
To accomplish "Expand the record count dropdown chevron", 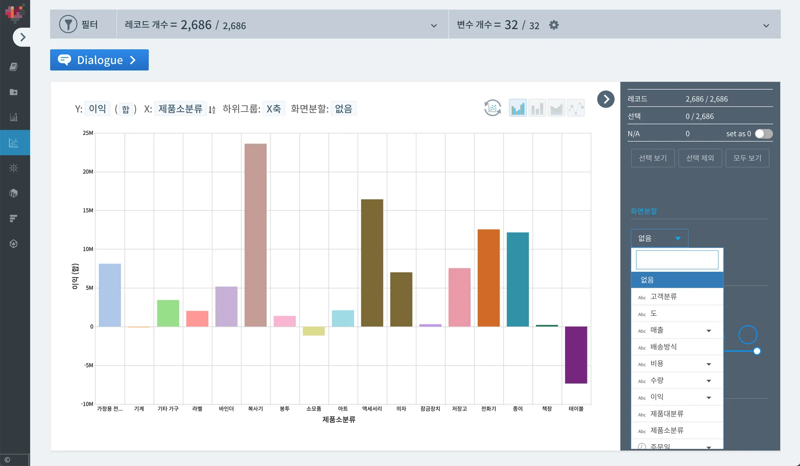I will click(434, 26).
